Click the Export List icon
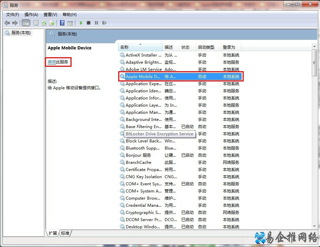This screenshot has height=247, width=320. [52, 22]
